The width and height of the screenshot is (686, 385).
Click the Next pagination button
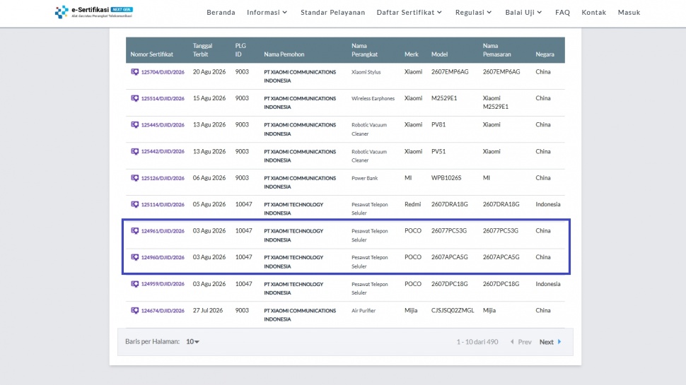(550, 342)
